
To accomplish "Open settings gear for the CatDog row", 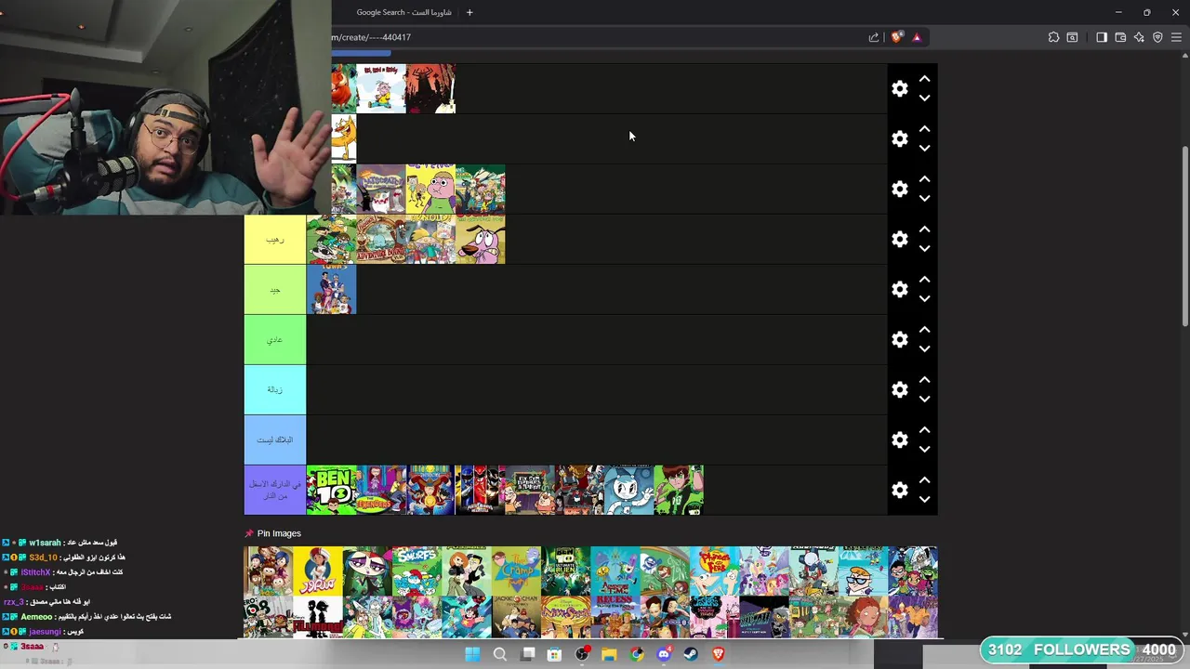I will coord(899,138).
